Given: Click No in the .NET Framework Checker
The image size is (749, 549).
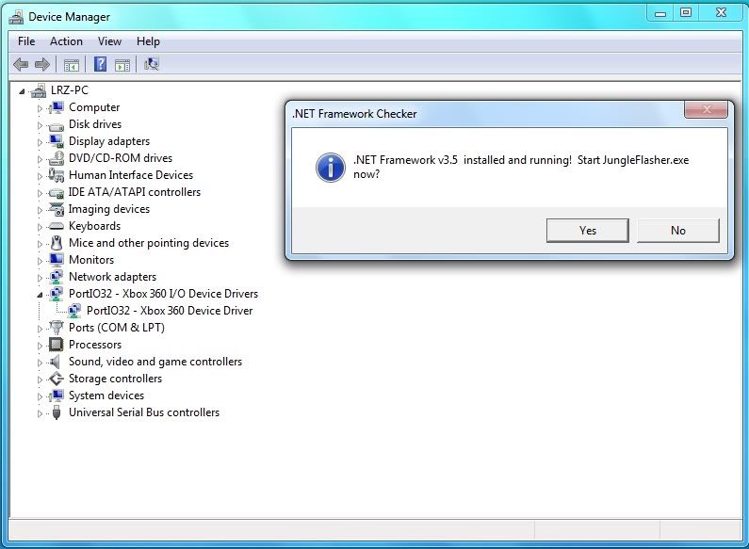Looking at the screenshot, I should [x=677, y=231].
